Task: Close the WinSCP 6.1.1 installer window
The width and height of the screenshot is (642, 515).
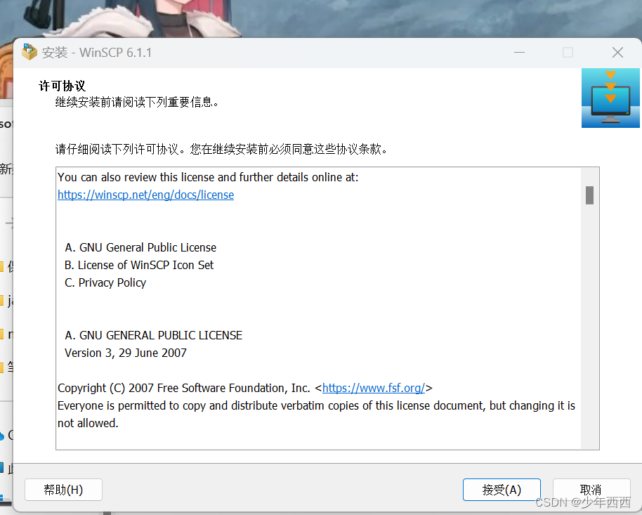Action: [617, 53]
